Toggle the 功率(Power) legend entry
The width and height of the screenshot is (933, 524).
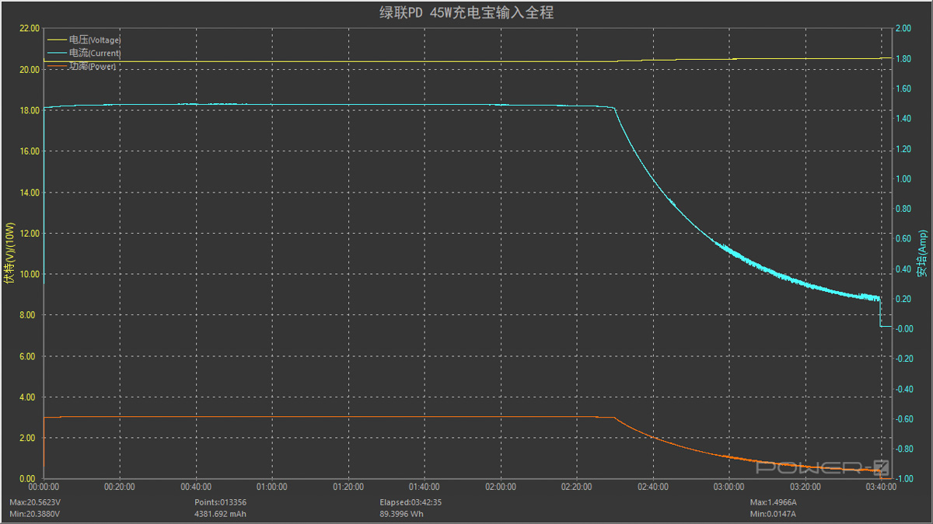point(93,67)
